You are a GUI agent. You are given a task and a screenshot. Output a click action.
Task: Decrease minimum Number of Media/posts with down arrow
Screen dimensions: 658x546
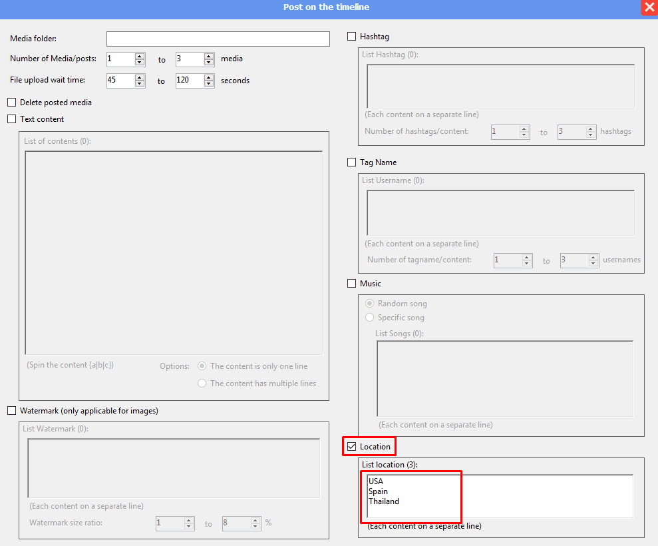click(x=140, y=63)
